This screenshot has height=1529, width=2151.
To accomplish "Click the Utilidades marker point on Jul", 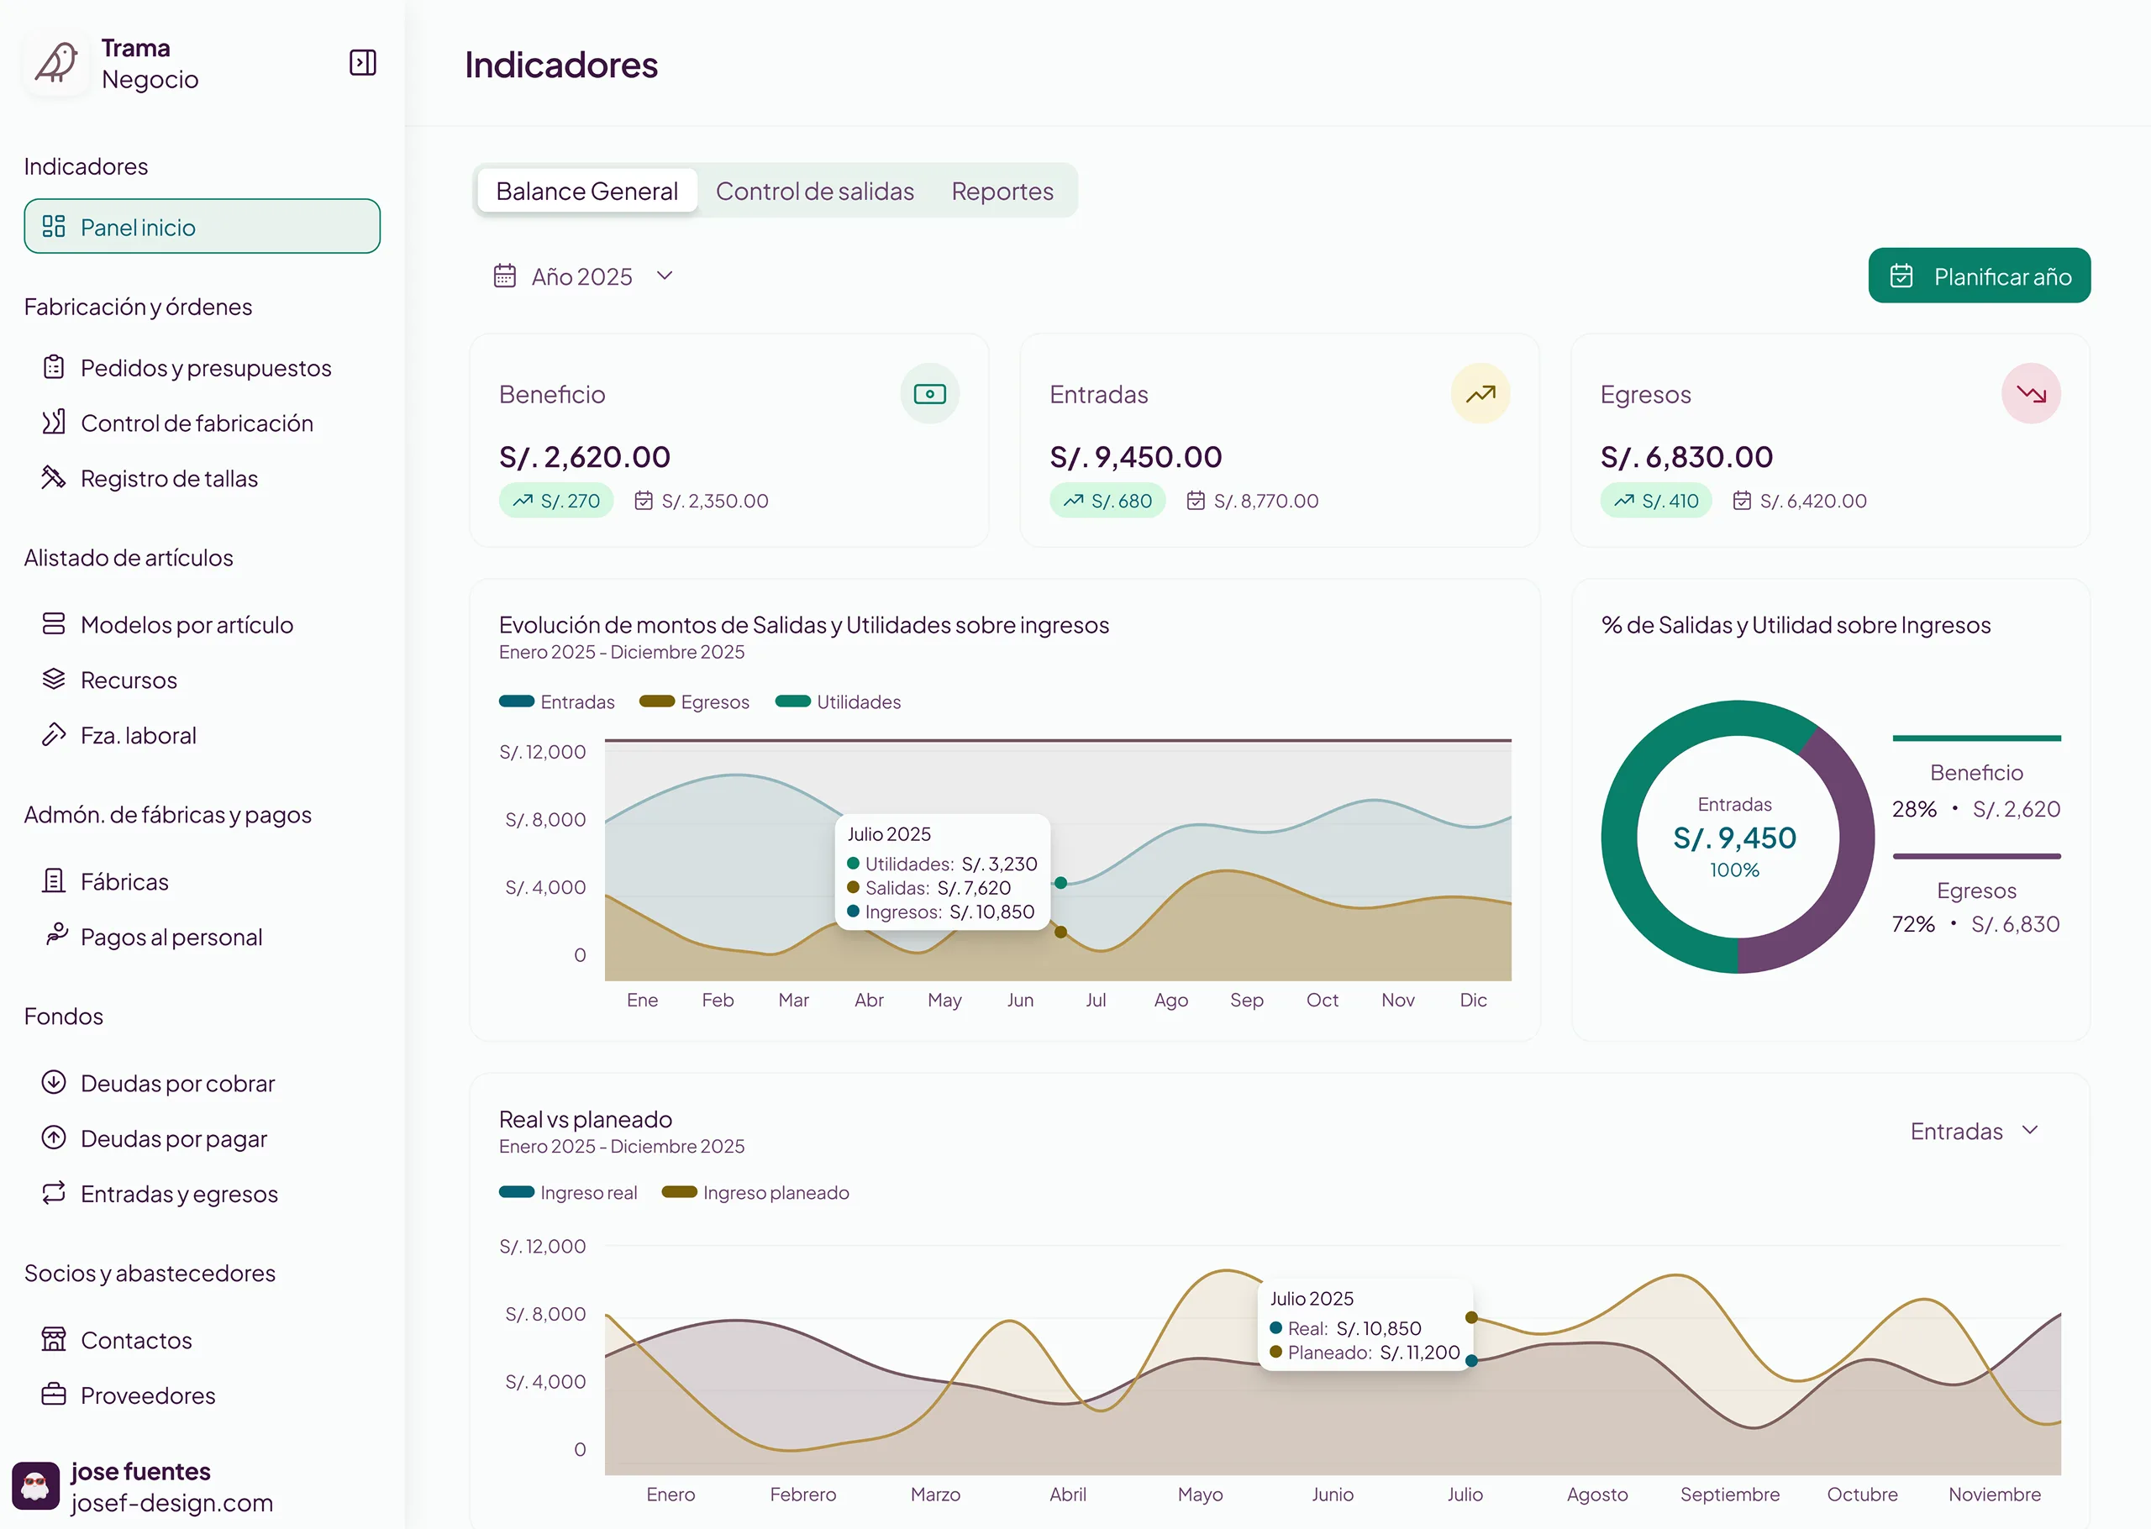I will pos(1061,883).
